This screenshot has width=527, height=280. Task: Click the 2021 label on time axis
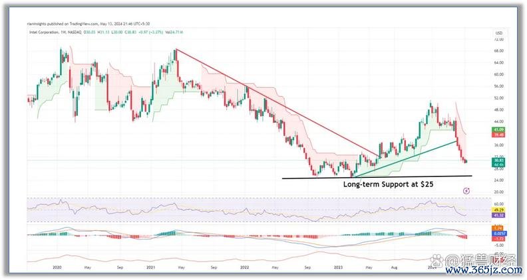[x=150, y=266]
